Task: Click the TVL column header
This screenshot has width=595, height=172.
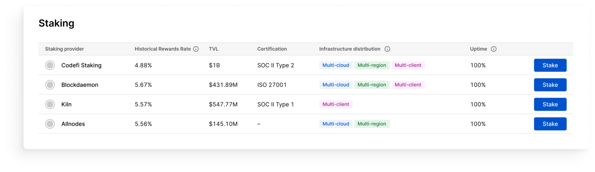Action: [214, 49]
